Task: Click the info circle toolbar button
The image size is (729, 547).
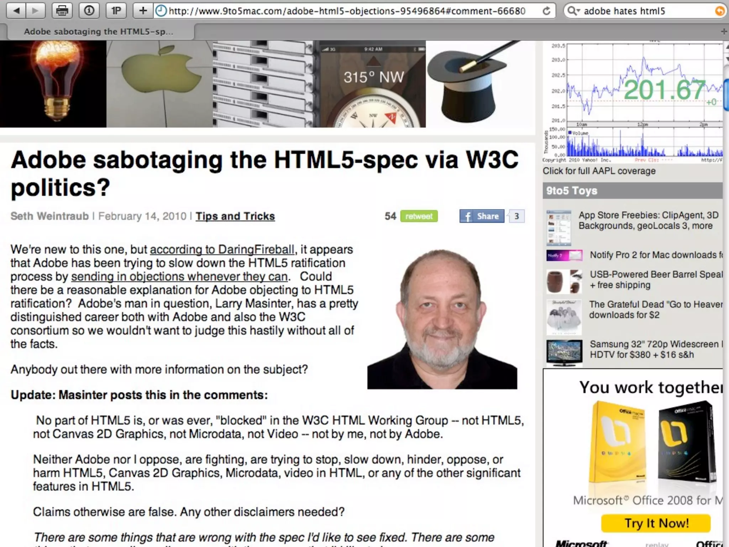Action: coord(89,11)
